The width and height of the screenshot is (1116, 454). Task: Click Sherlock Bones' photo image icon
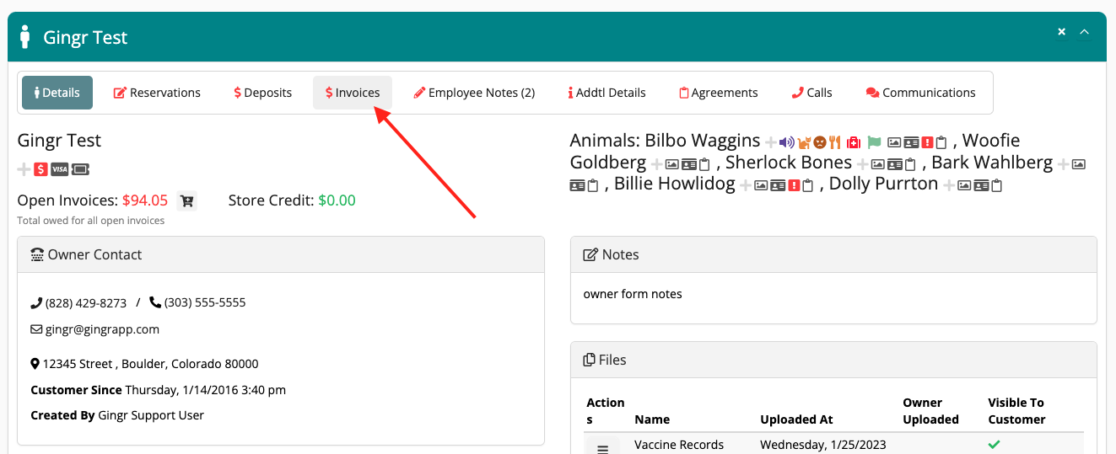click(x=877, y=164)
